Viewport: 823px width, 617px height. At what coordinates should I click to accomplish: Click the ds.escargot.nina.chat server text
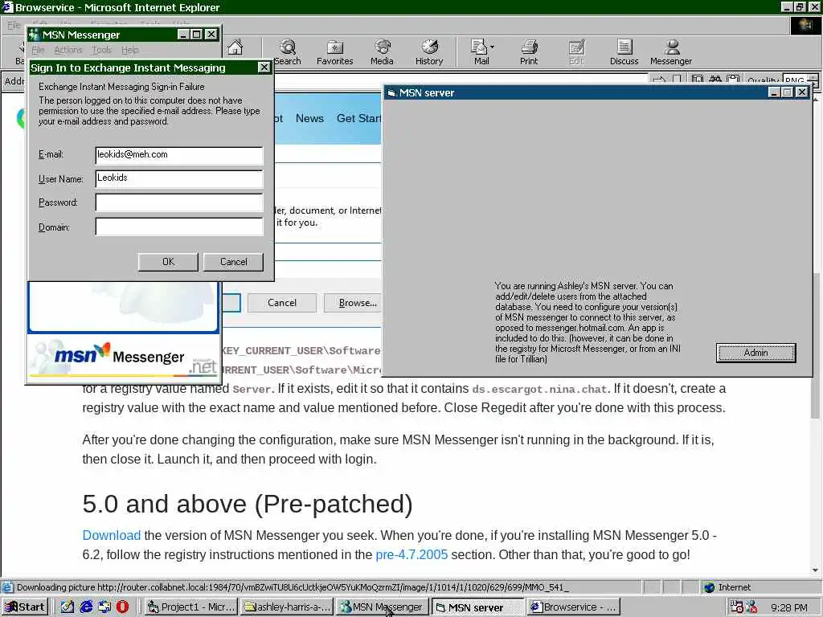tap(539, 390)
